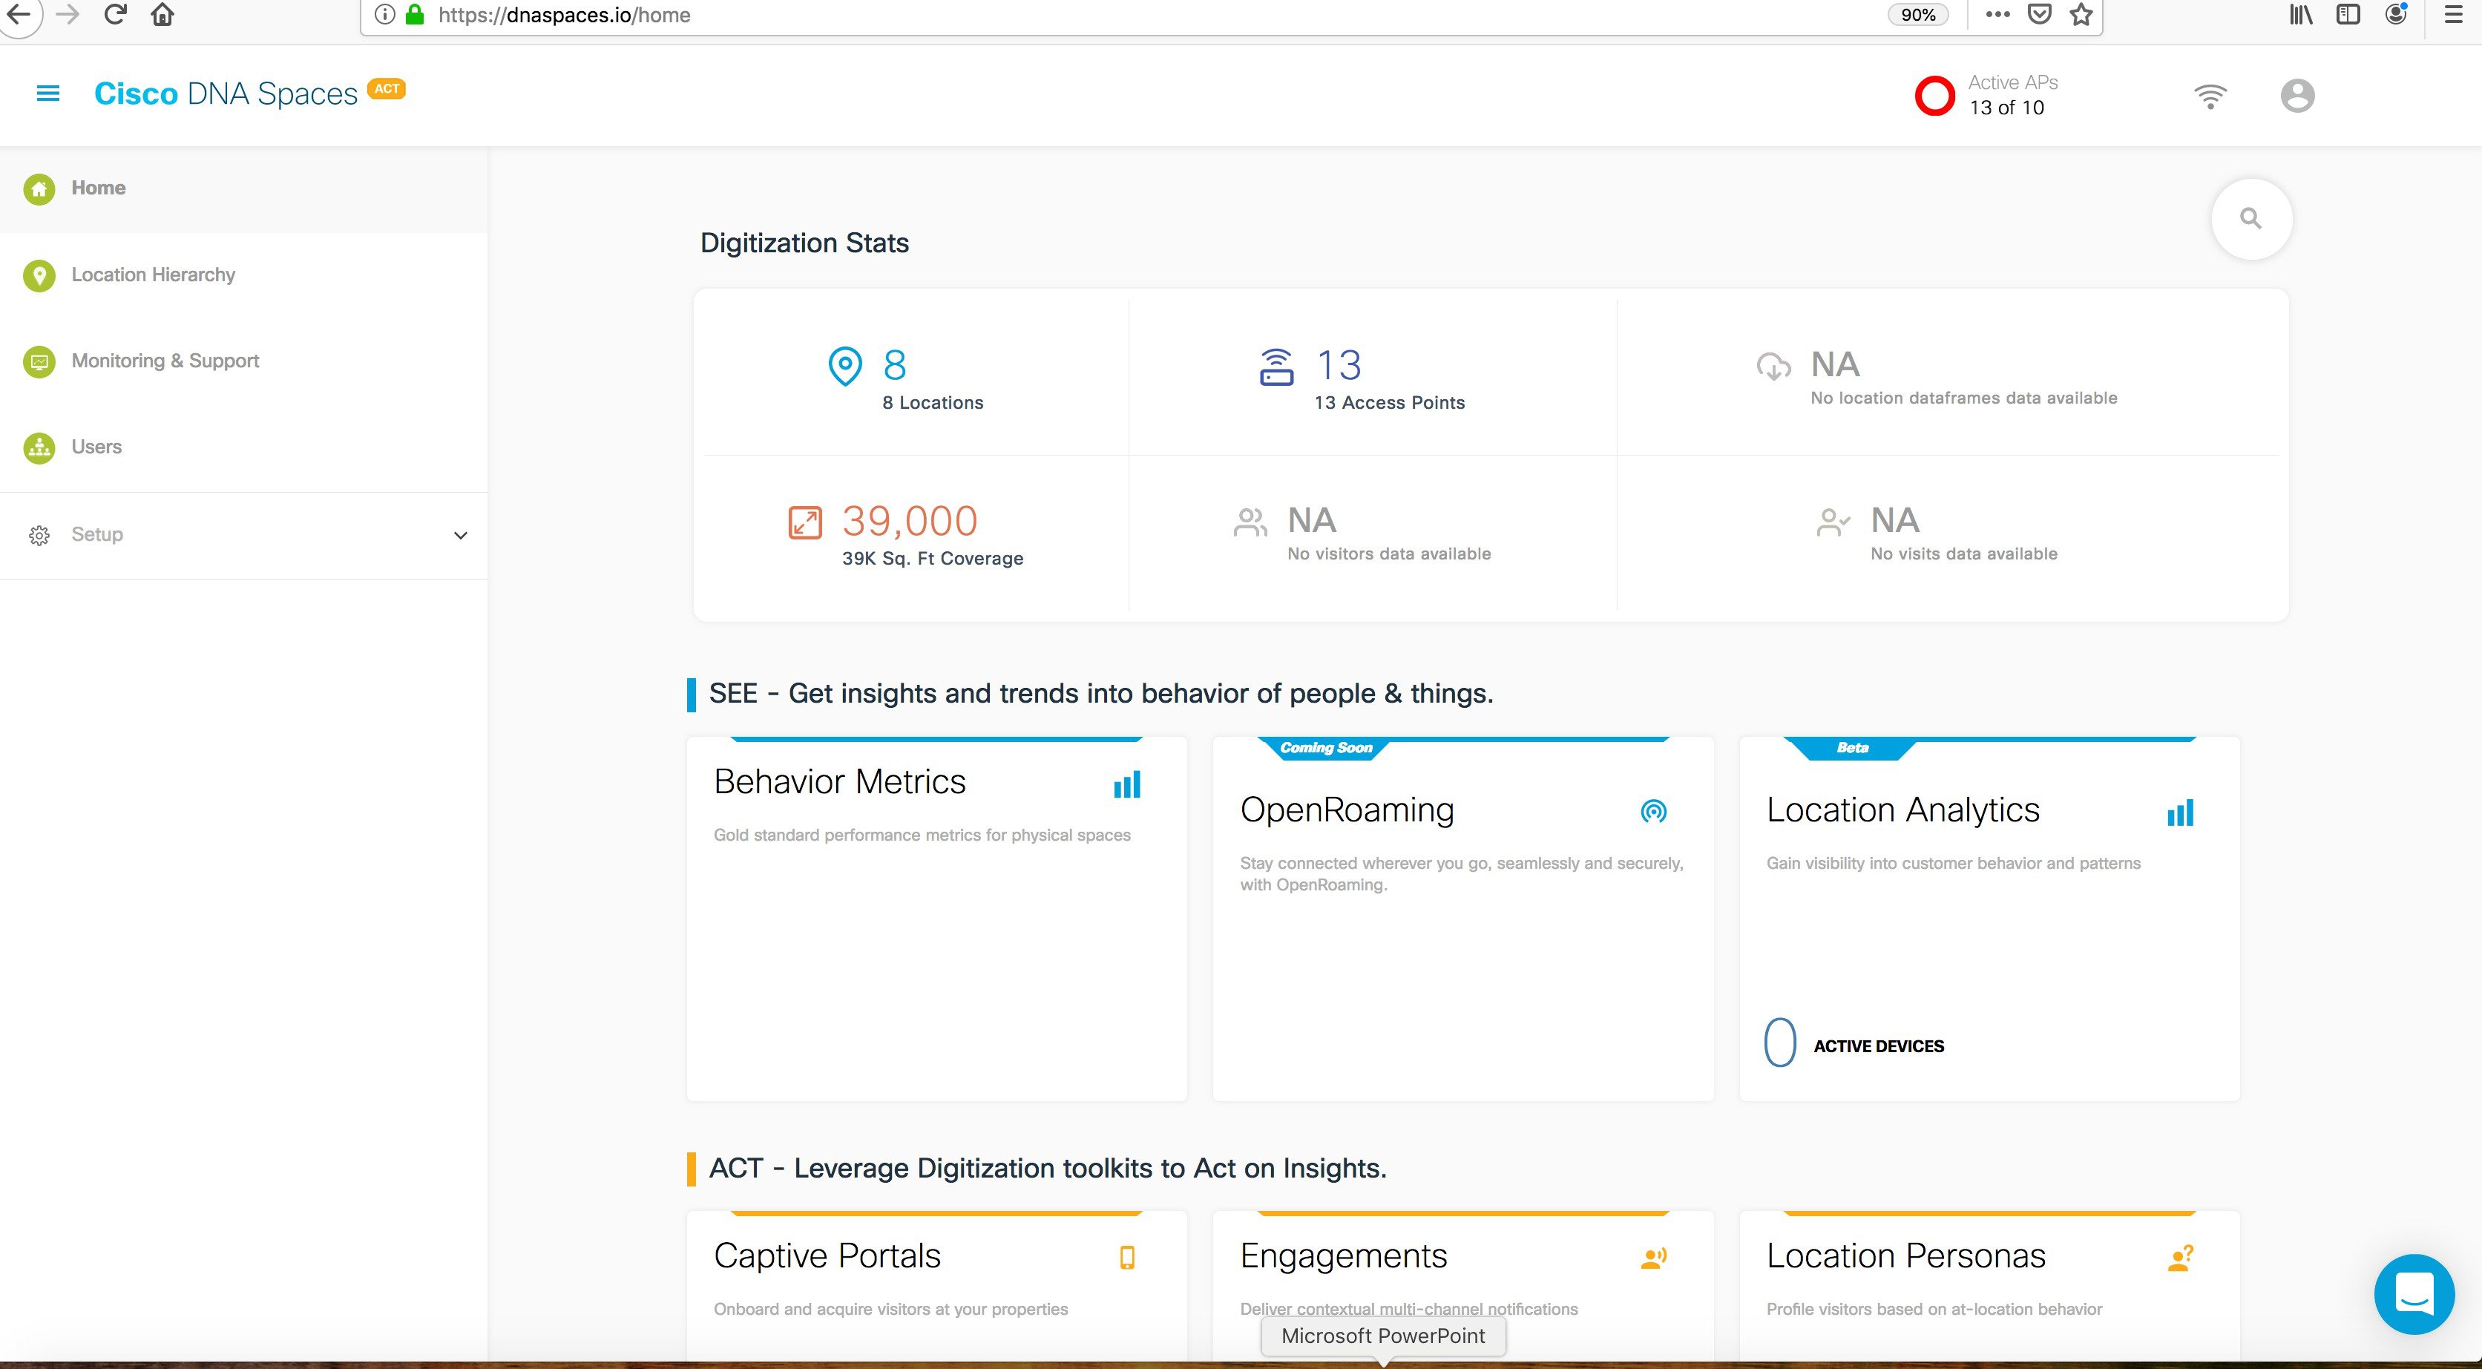Click the Location Analytics bar chart icon

(x=2179, y=812)
